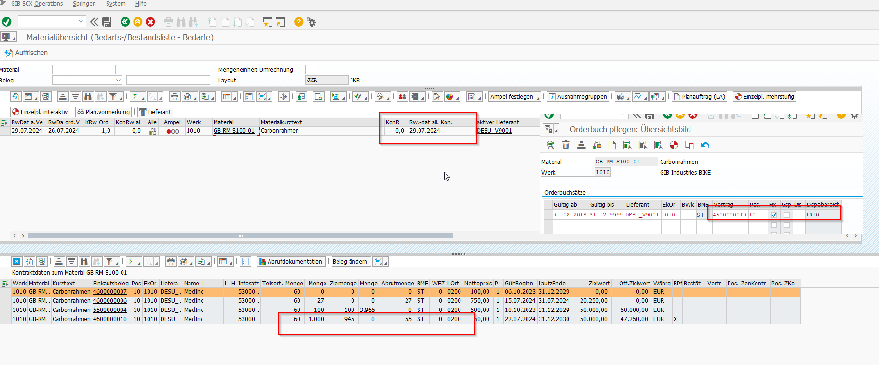The width and height of the screenshot is (879, 365).
Task: Click the binoculars Find icon in upper grid toolbar
Action: [88, 96]
